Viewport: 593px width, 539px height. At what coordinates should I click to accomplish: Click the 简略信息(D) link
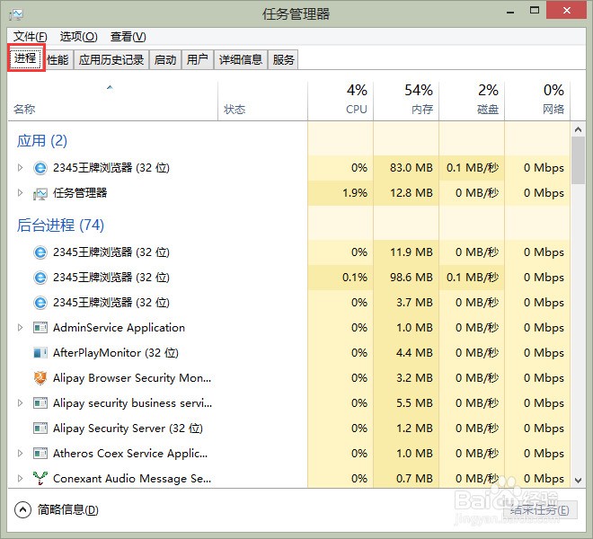pos(68,510)
